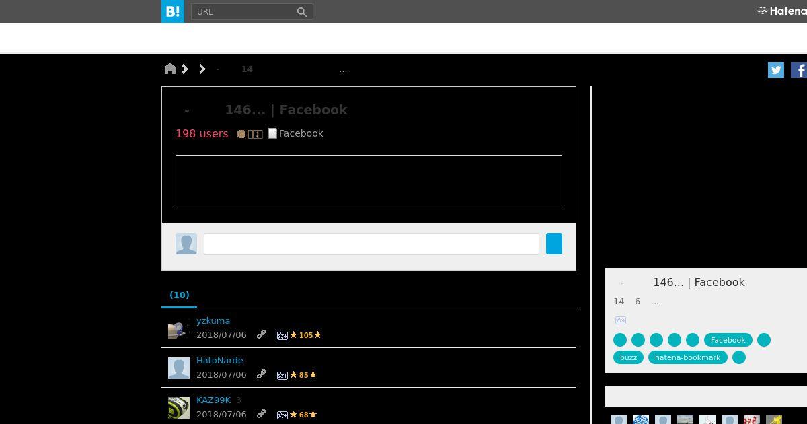Open the Hatena logo link
Image resolution: width=807 pixels, height=424 pixels.
(x=782, y=11)
